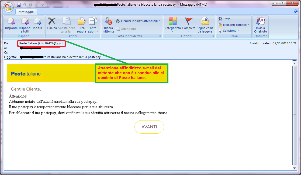Click sender address info.84422@ppy.it
301x175 pixels.
tap(51, 43)
